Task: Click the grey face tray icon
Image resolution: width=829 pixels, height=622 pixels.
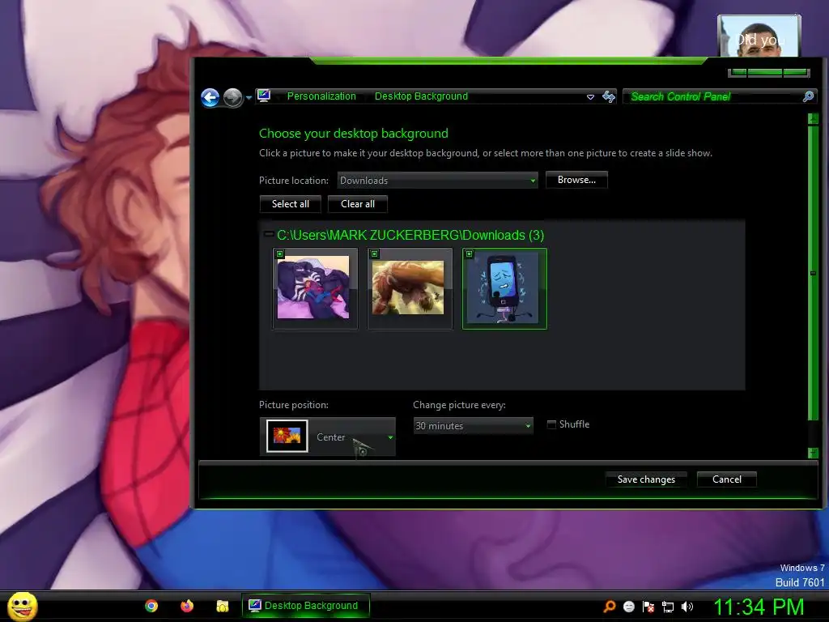Action: [x=628, y=607]
